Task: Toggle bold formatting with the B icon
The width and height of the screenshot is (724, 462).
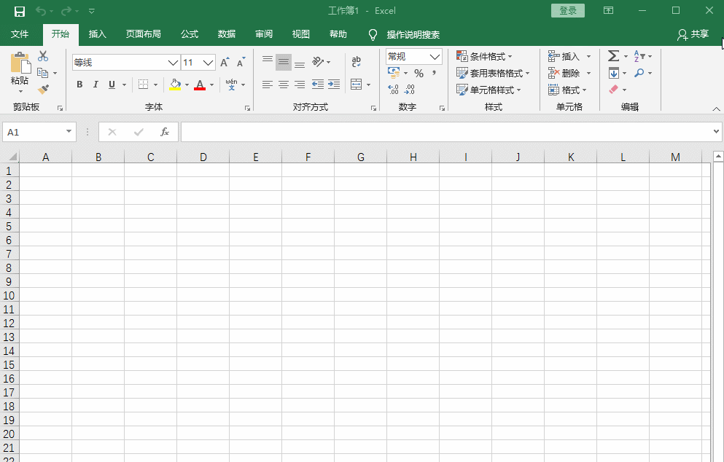Action: [79, 84]
